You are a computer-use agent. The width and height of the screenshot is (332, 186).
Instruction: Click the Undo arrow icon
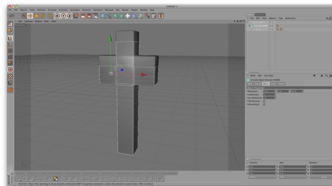(11, 16)
